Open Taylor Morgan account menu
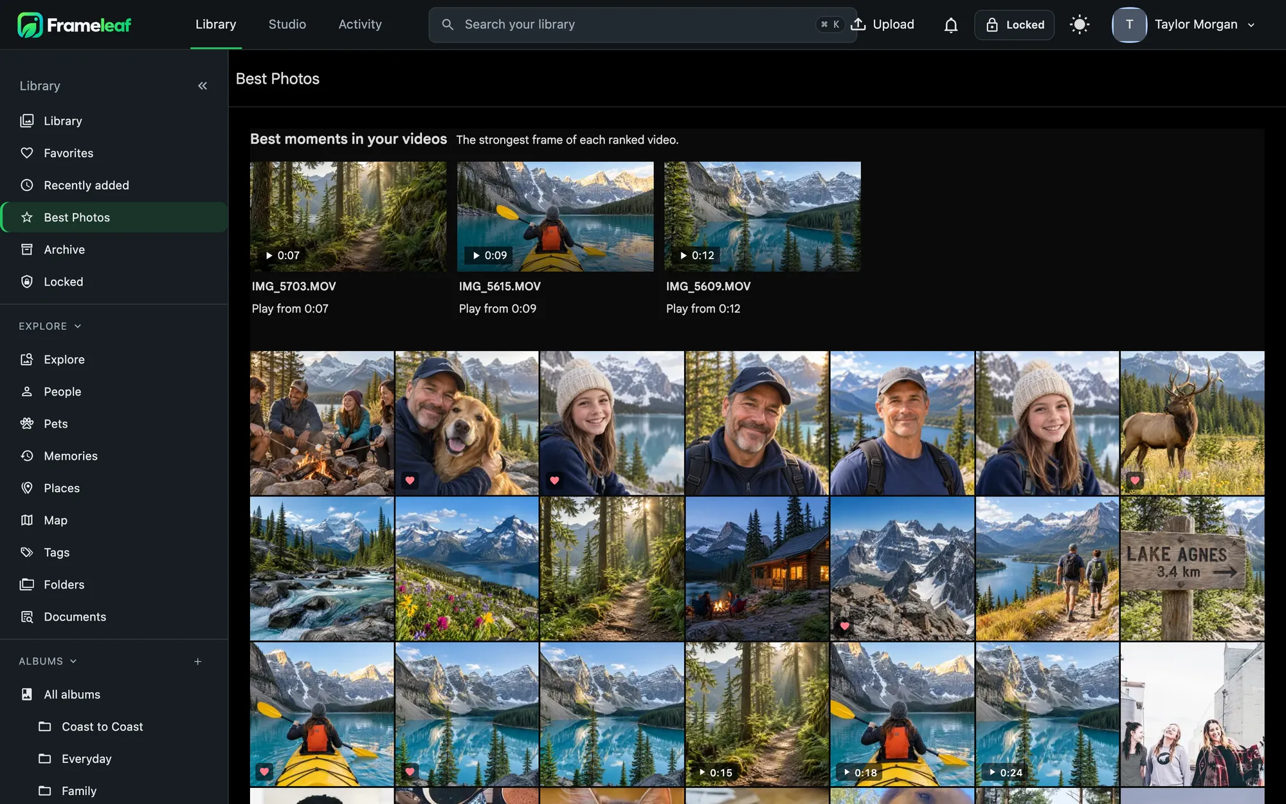Image resolution: width=1286 pixels, height=804 pixels. pyautogui.click(x=1184, y=24)
